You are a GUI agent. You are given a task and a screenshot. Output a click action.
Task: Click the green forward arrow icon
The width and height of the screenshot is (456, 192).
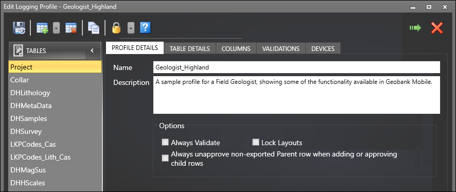[415, 28]
